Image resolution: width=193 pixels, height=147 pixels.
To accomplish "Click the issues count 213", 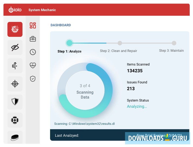I will (x=131, y=89).
